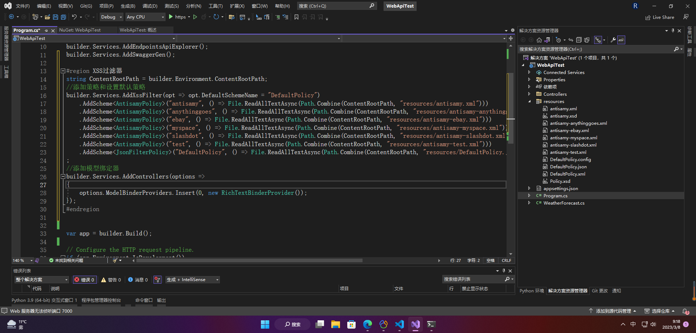Toggle the Errors 0 filter button
This screenshot has height=333, width=696.
pos(85,280)
